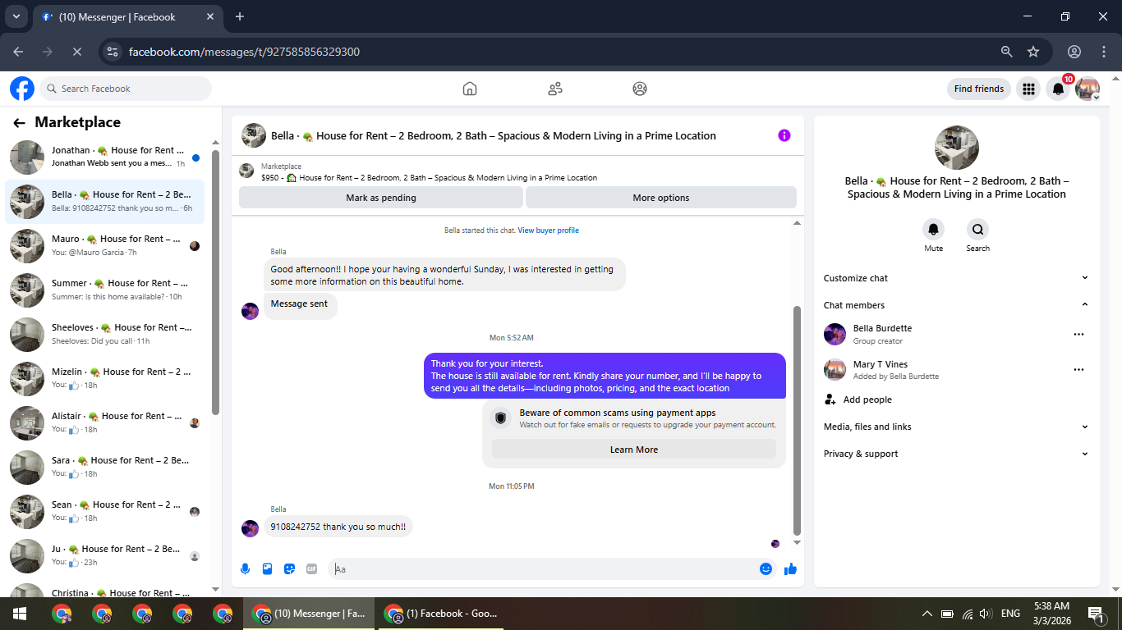Viewport: 1122px width, 630px height.
Task: Mute this chat with the bell icon
Action: tap(933, 230)
